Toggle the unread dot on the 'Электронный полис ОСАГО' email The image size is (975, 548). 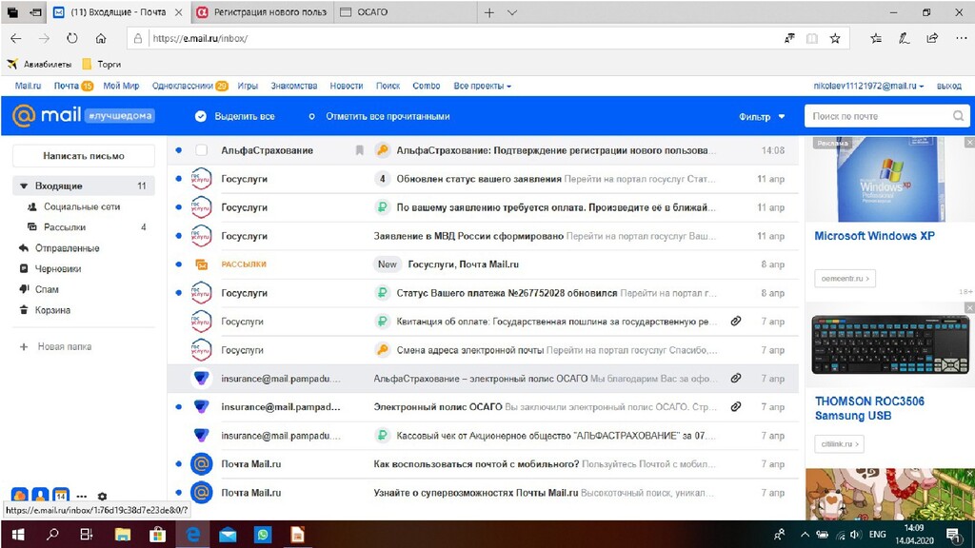click(178, 407)
